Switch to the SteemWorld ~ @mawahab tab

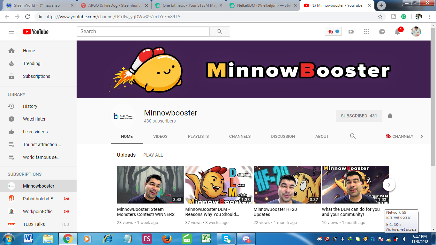point(40,5)
